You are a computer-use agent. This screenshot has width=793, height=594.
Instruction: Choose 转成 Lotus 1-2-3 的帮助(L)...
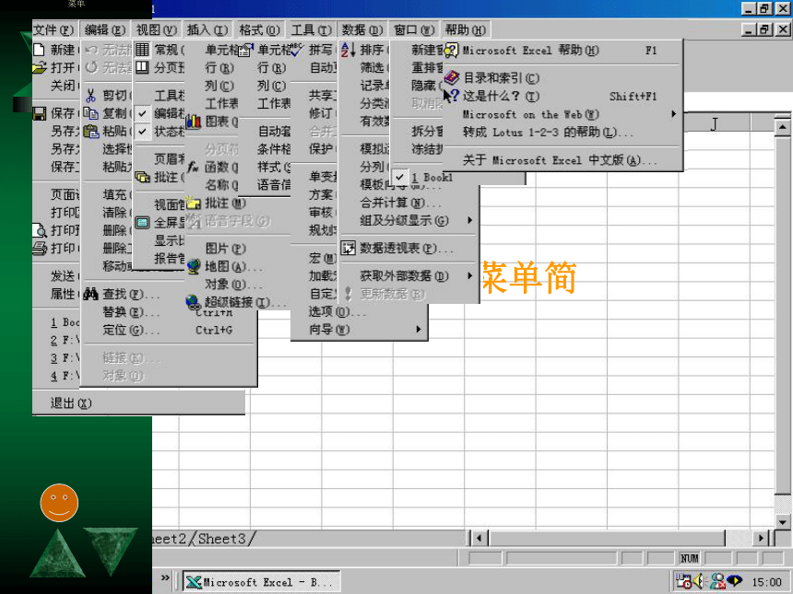pyautogui.click(x=548, y=133)
